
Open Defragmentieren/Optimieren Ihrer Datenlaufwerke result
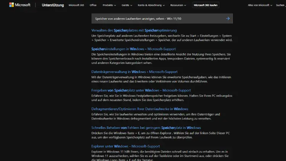click(140, 109)
